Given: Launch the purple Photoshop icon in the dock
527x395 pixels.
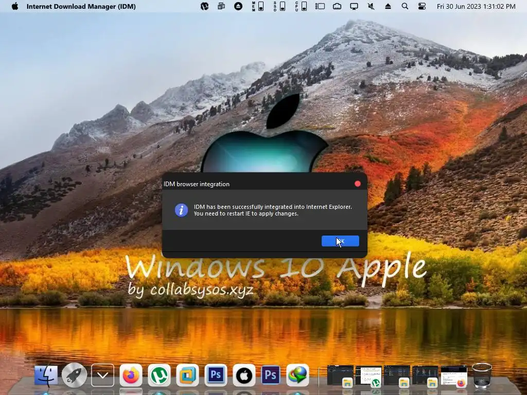Looking at the screenshot, I should (271, 375).
